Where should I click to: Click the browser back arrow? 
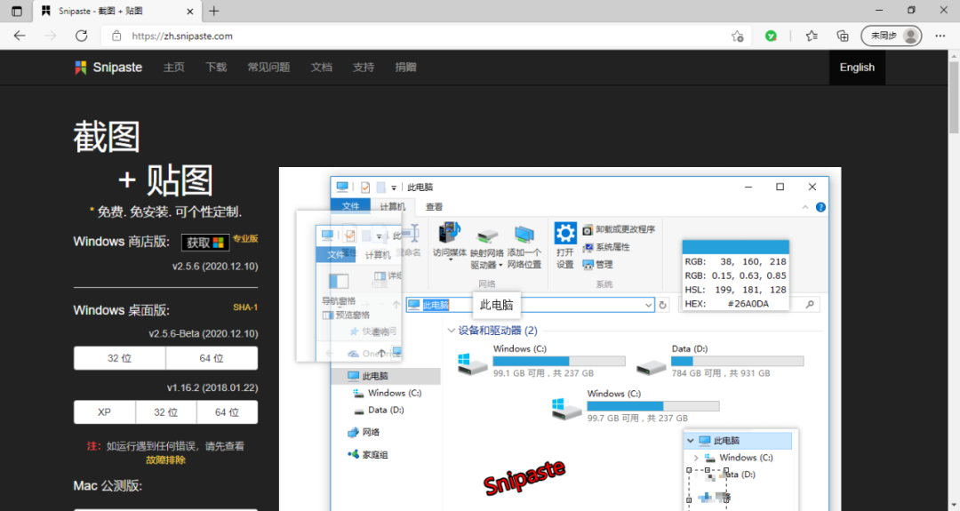[x=20, y=36]
